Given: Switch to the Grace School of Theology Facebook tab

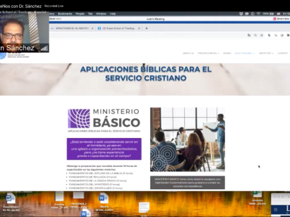Looking at the screenshot, I should tap(118, 28).
